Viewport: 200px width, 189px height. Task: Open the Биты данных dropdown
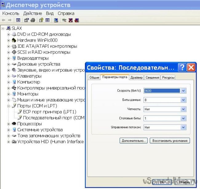183,100
